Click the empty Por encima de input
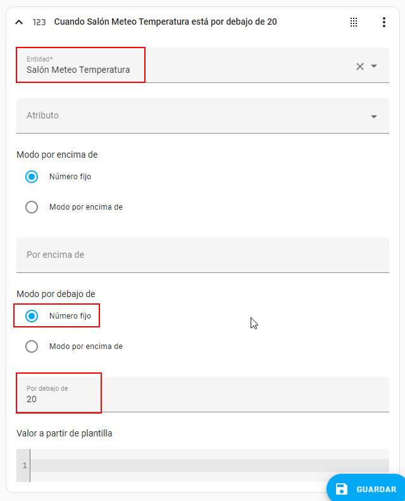 click(x=202, y=255)
